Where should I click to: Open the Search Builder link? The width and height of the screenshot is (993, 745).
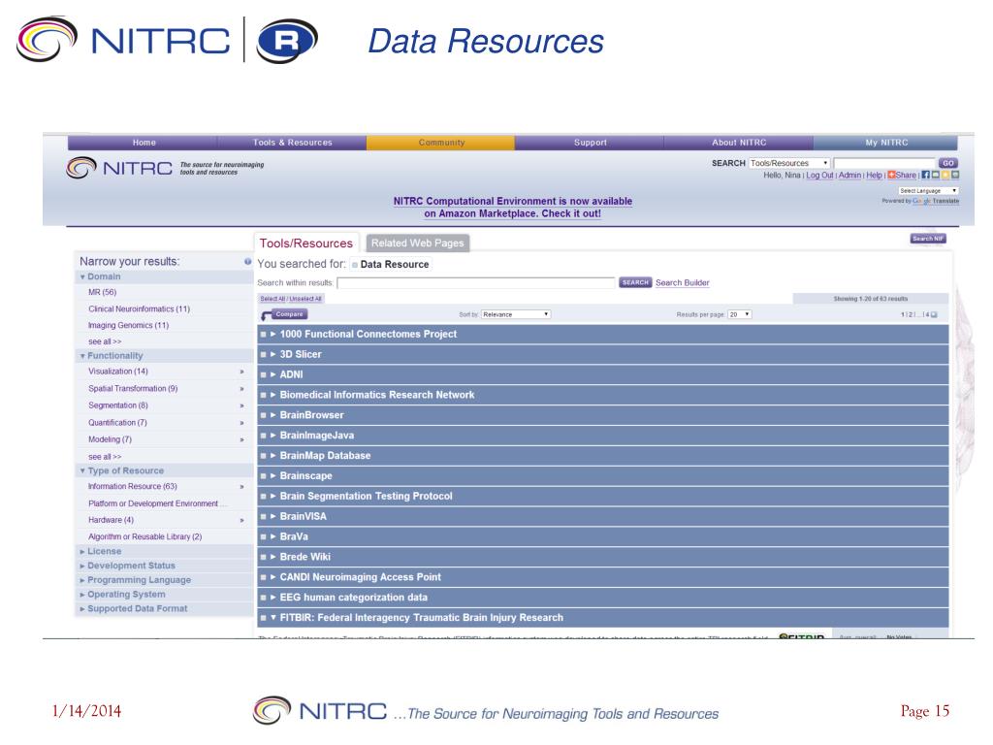pos(682,282)
